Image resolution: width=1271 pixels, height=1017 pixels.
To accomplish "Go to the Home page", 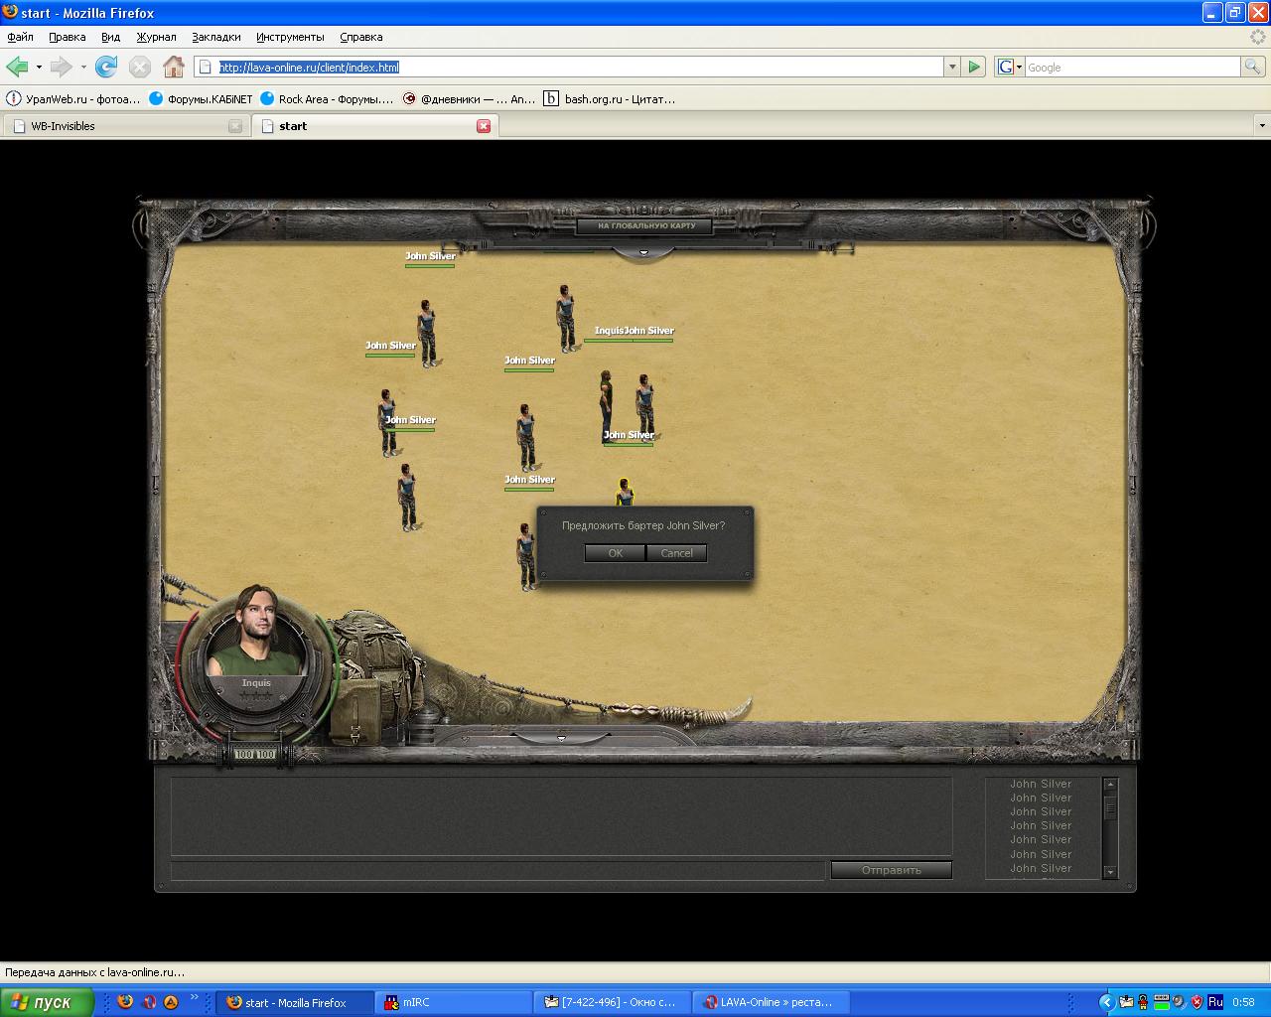I will pos(174,67).
